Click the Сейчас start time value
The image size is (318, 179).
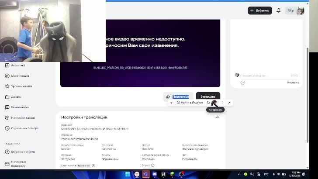(66, 149)
